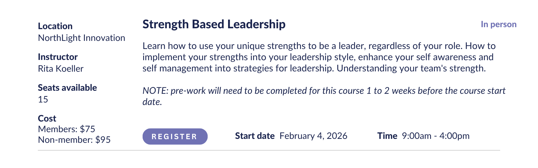Select the NorthLight Innovation location text
The image size is (538, 168).
point(82,38)
